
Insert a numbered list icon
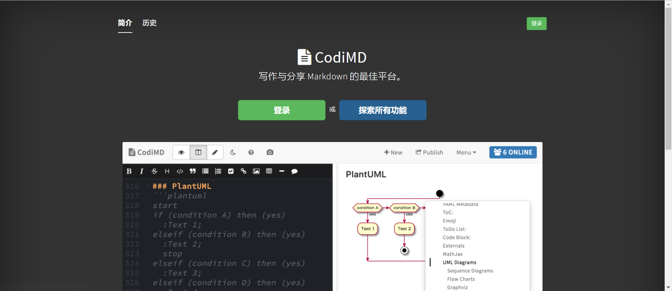tap(218, 171)
